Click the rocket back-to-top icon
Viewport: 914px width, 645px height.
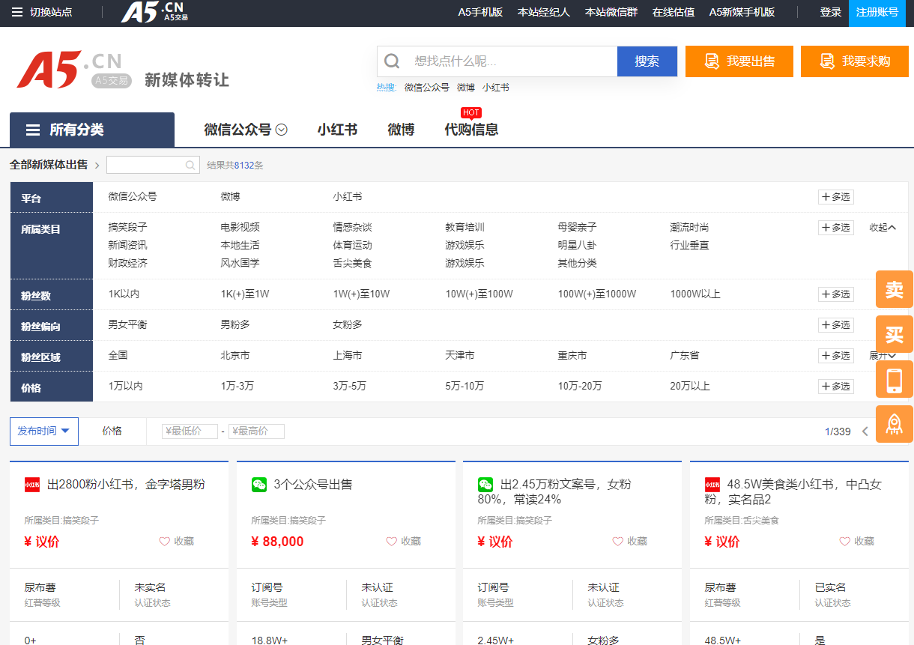click(x=894, y=424)
